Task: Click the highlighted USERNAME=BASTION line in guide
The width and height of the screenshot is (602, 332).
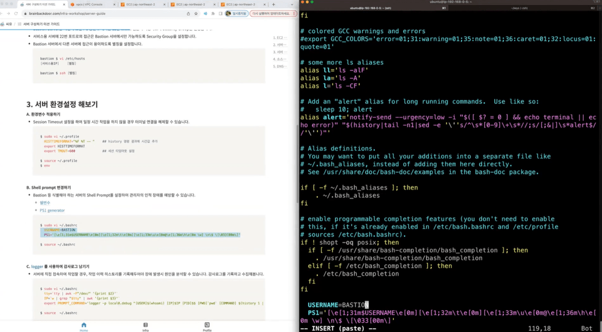Action: (x=60, y=230)
